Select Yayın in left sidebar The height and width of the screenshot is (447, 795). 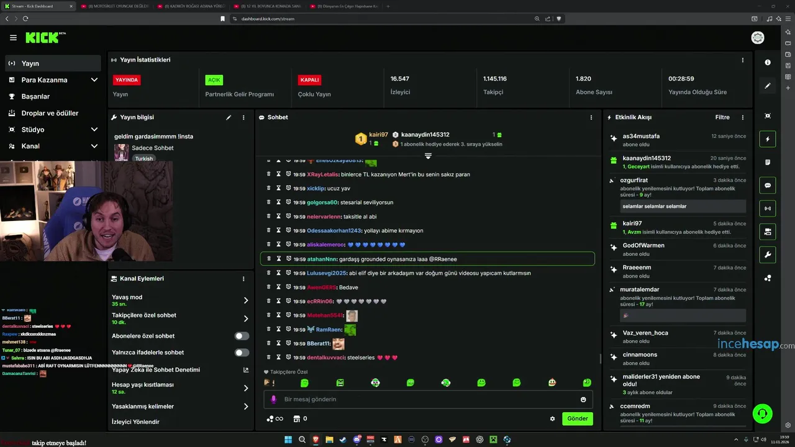coord(53,63)
